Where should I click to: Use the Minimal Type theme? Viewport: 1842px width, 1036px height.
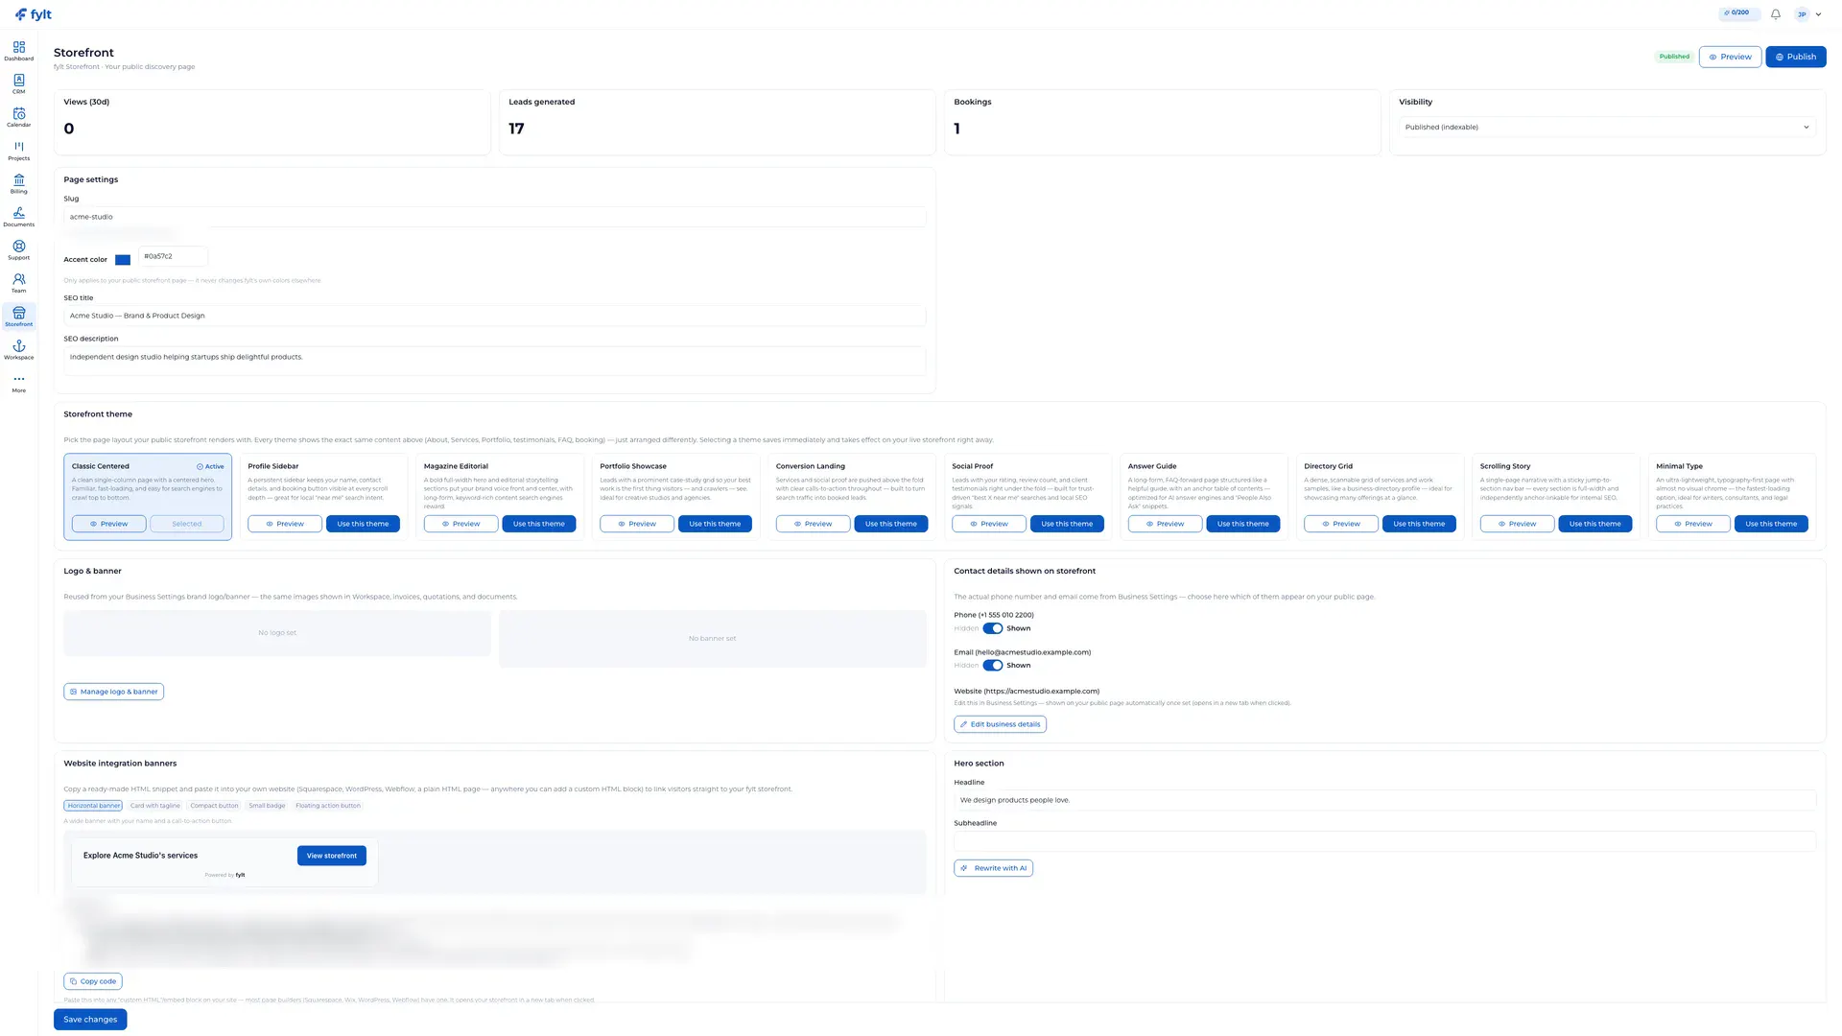(1771, 524)
